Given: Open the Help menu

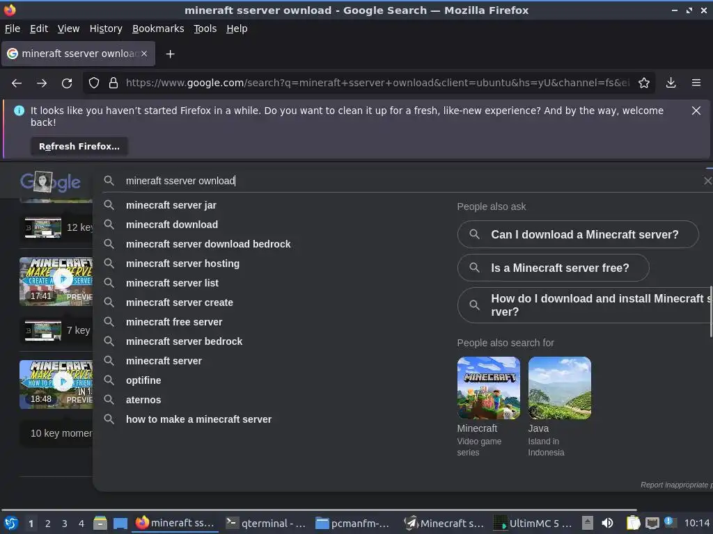Looking at the screenshot, I should [x=237, y=29].
